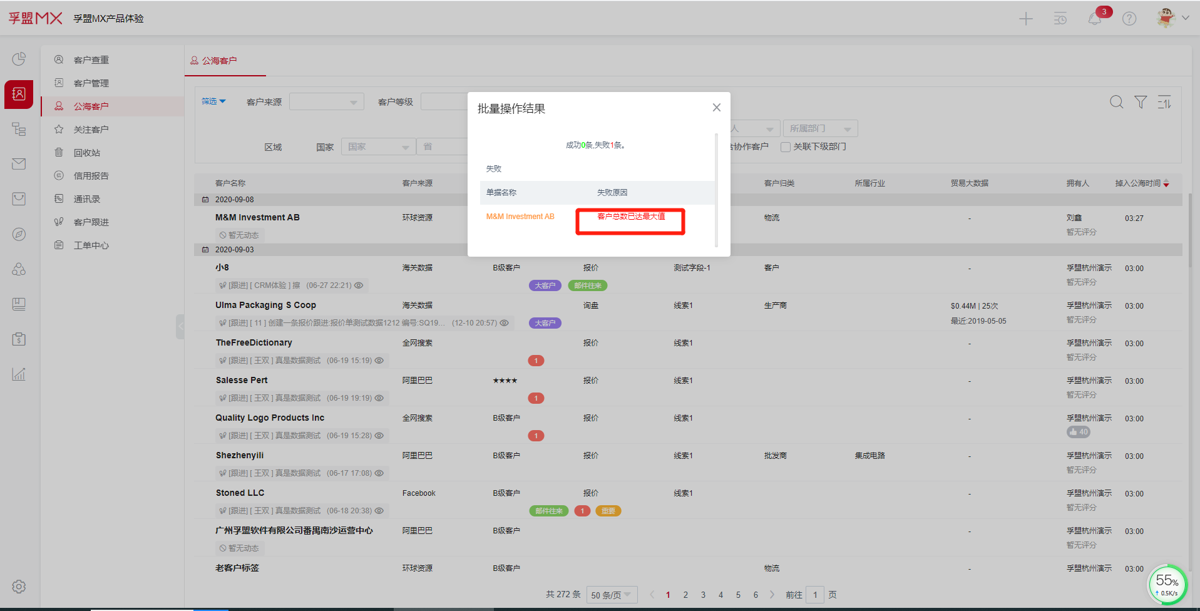Expand the 客户来源 dropdown
The width and height of the screenshot is (1200, 611).
pyautogui.click(x=327, y=102)
